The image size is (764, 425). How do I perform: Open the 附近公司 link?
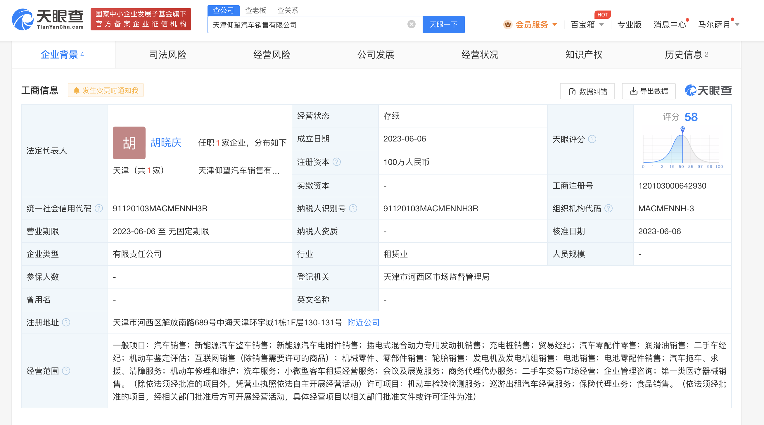pos(363,322)
